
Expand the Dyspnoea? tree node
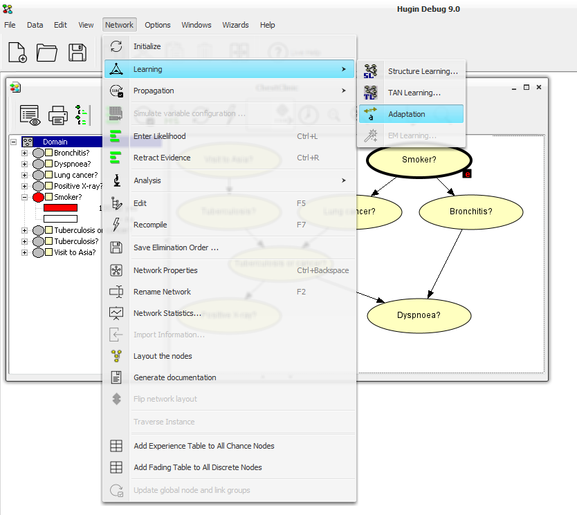click(24, 164)
